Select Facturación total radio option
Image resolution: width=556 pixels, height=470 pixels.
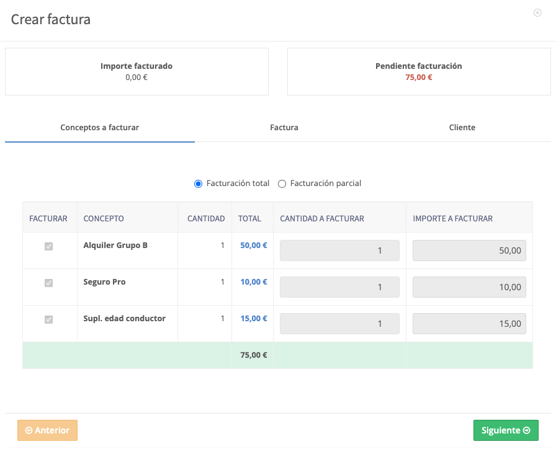[x=198, y=184]
